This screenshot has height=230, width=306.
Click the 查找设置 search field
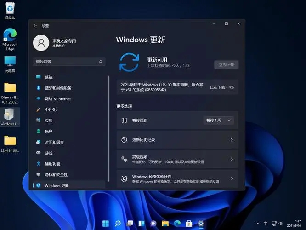pyautogui.click(x=69, y=62)
